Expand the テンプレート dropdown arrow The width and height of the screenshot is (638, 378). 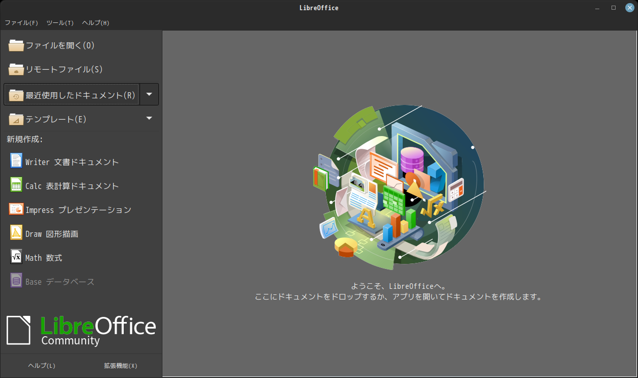pyautogui.click(x=149, y=118)
